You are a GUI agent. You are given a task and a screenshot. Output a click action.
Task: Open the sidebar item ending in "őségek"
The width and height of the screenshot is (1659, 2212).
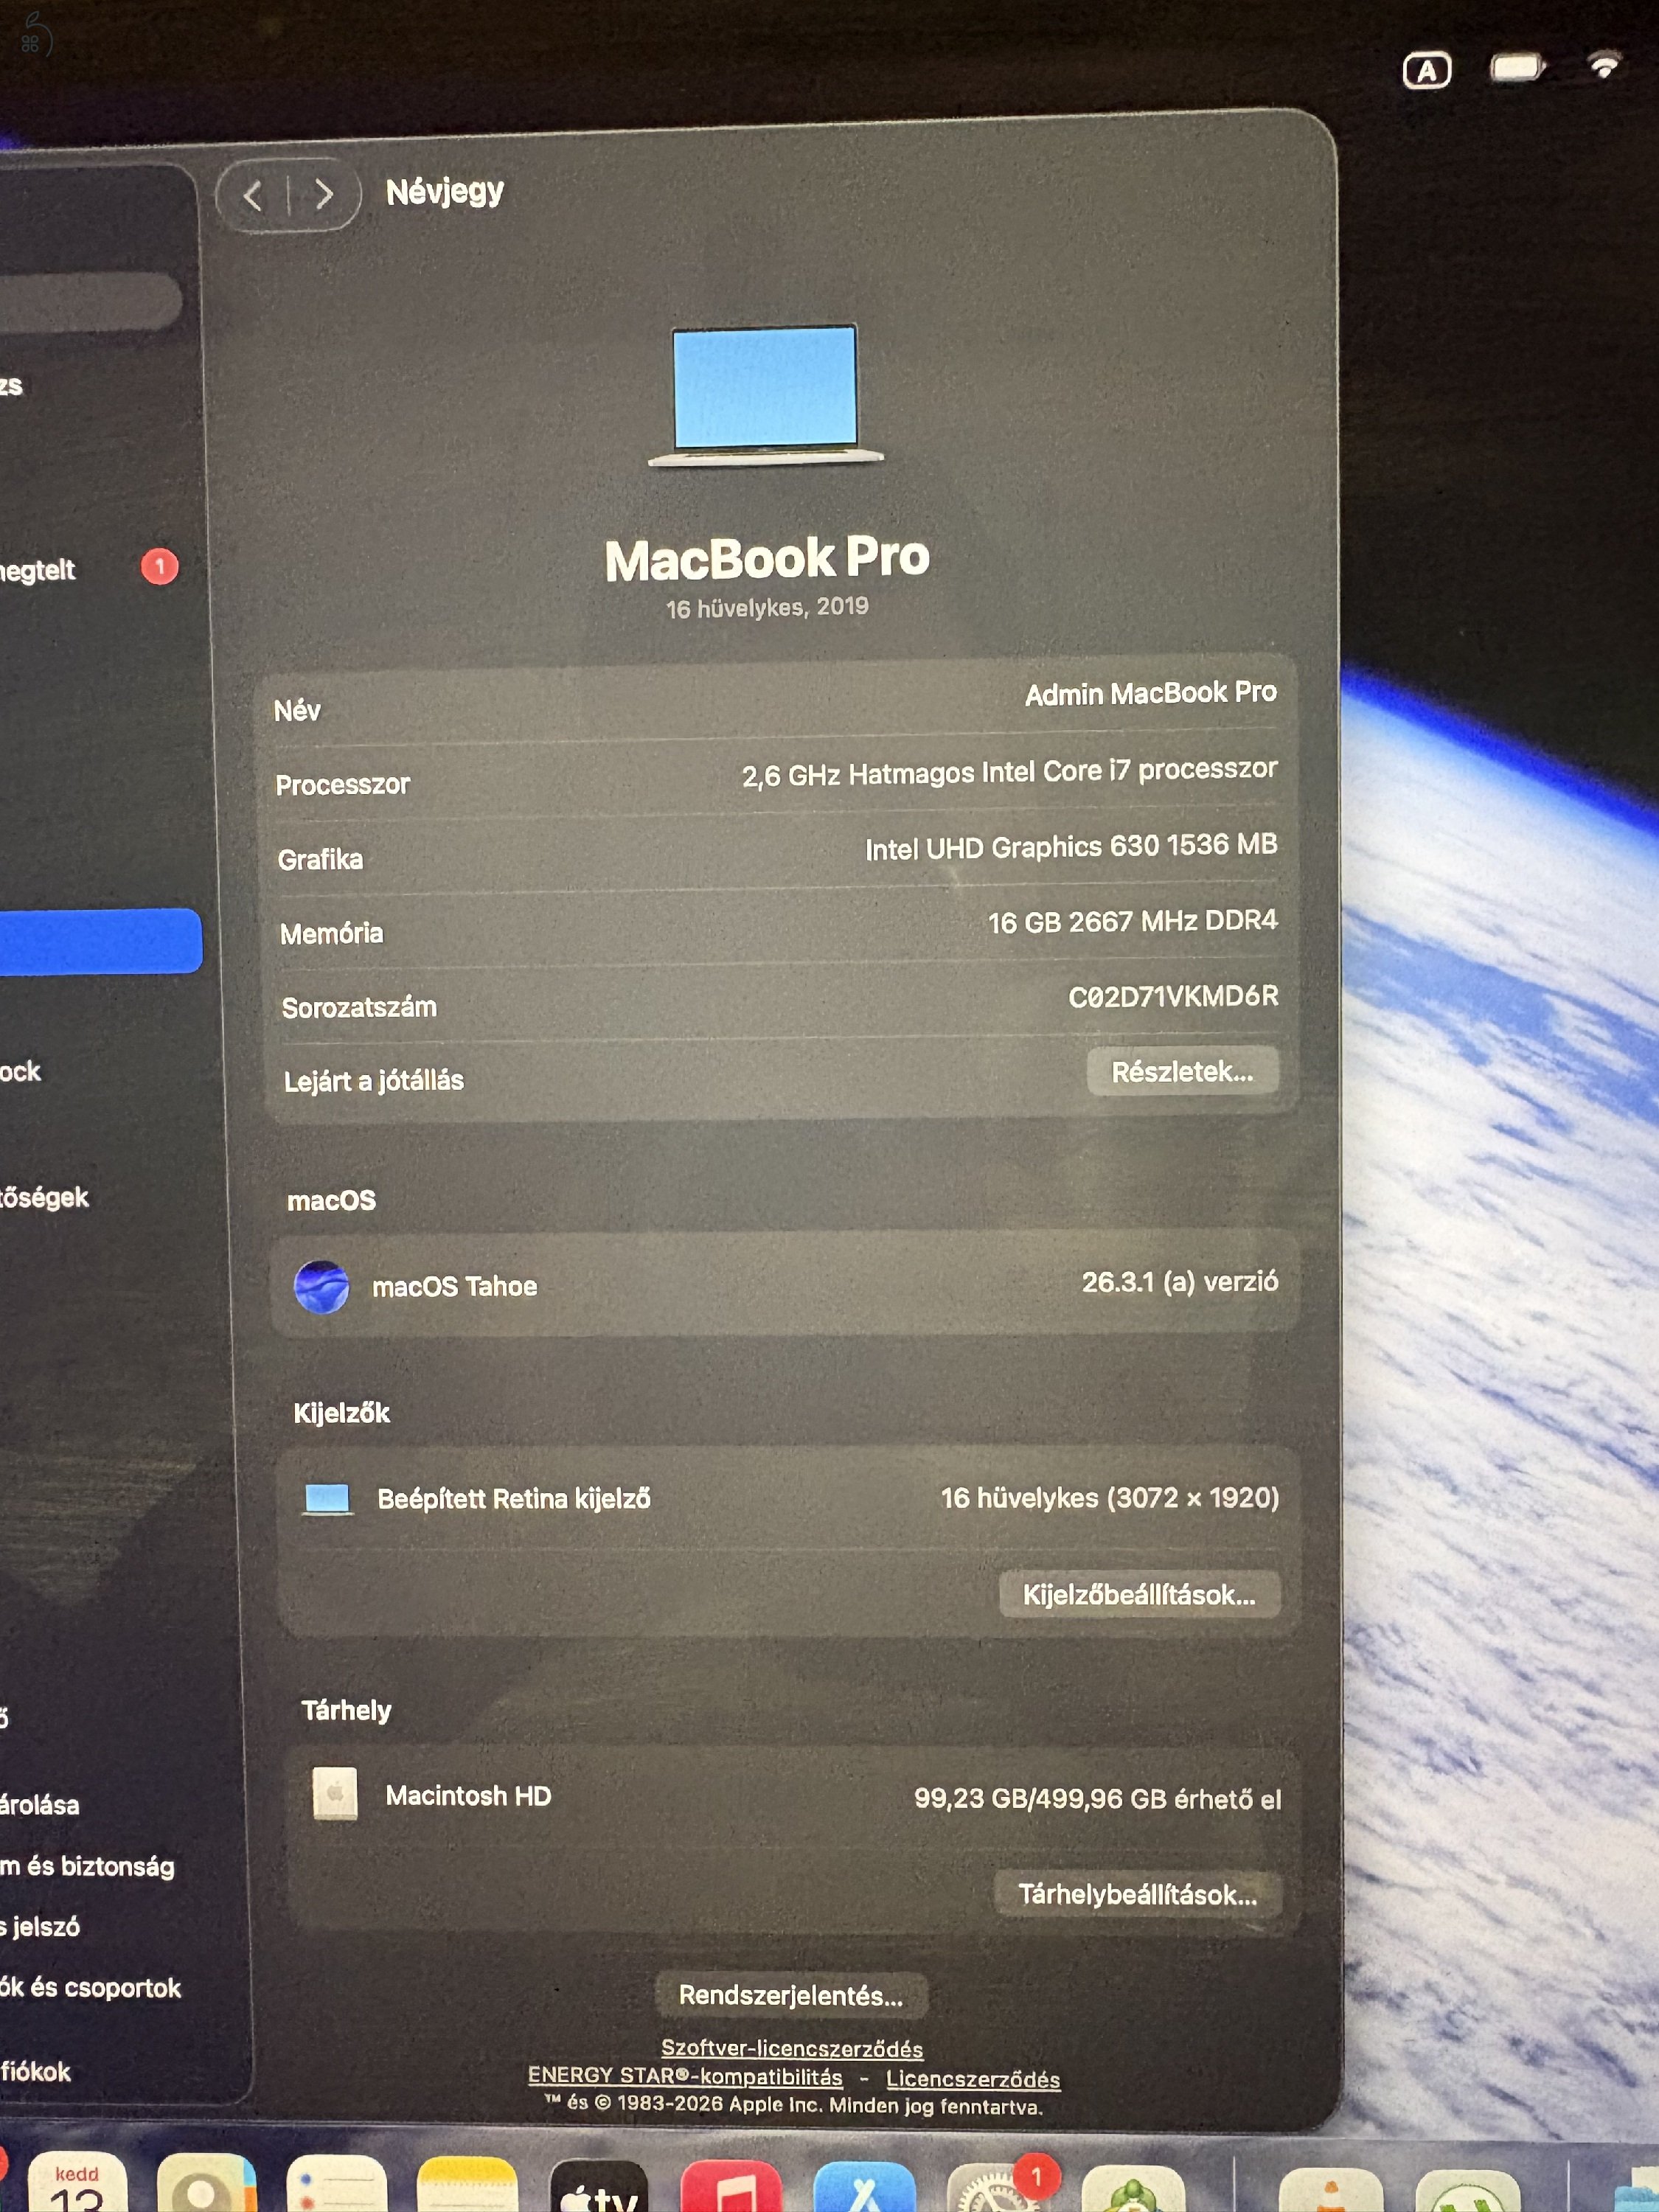[45, 1197]
